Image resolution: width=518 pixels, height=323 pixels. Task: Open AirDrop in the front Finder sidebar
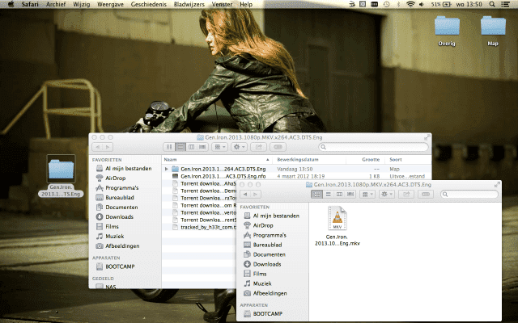pyautogui.click(x=263, y=225)
